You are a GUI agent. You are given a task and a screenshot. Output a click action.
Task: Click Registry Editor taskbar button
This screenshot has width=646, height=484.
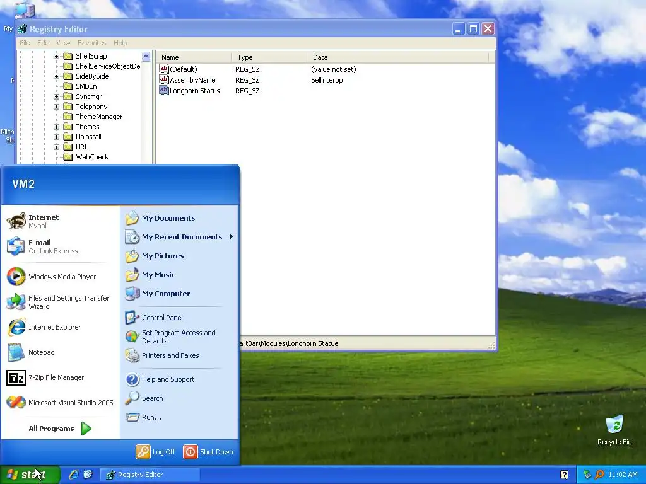pos(150,475)
